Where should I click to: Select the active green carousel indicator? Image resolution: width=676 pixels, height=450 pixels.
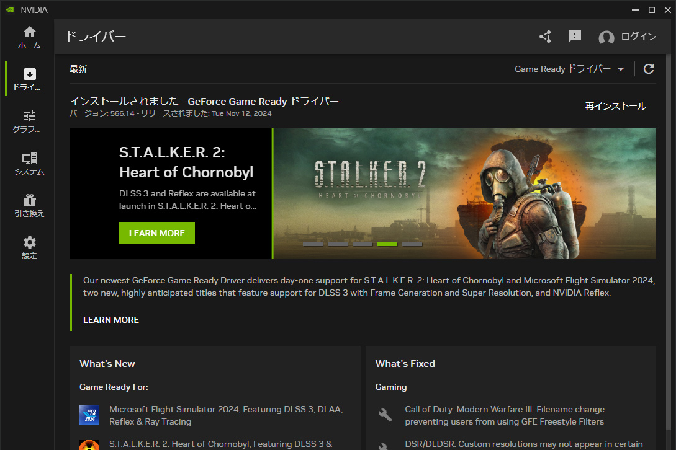[387, 244]
